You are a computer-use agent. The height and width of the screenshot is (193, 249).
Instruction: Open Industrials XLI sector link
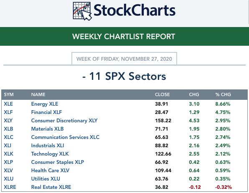coord(48,146)
